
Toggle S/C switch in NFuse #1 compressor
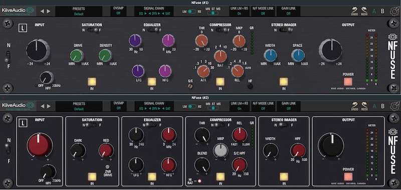point(190,86)
